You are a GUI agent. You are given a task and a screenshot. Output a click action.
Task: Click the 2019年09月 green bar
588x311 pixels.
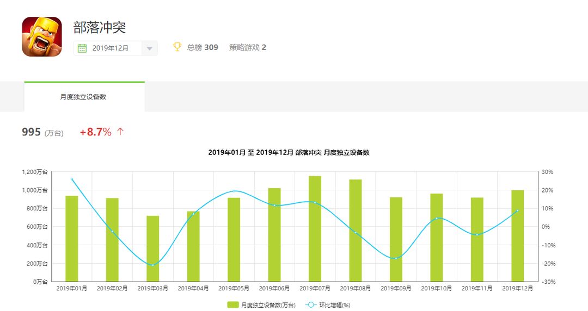click(x=396, y=239)
